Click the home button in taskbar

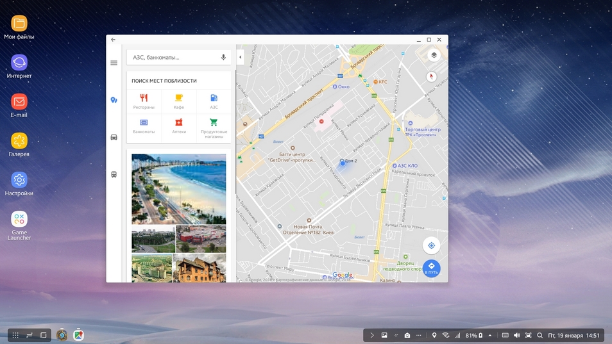(x=44, y=335)
